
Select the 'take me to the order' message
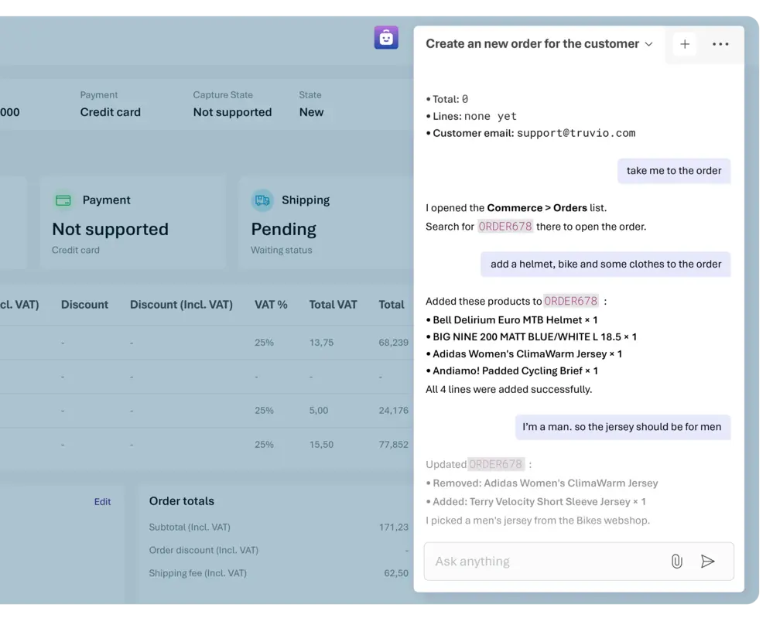[674, 170]
